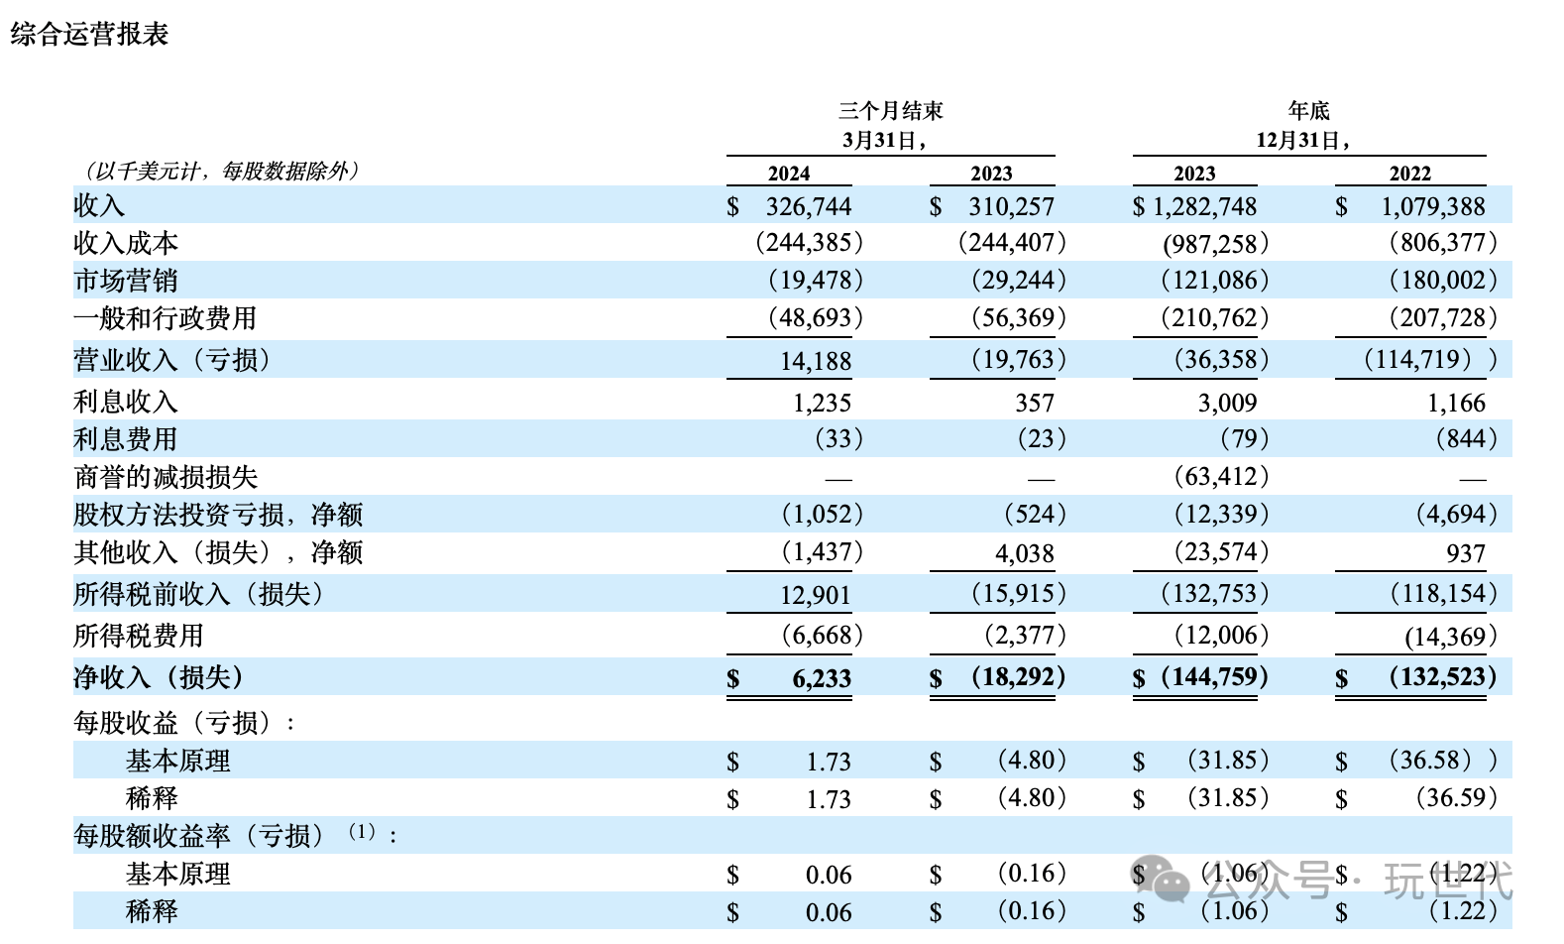Click the revenue value 1,282,748
The width and height of the screenshot is (1564, 944).
coord(1204,206)
